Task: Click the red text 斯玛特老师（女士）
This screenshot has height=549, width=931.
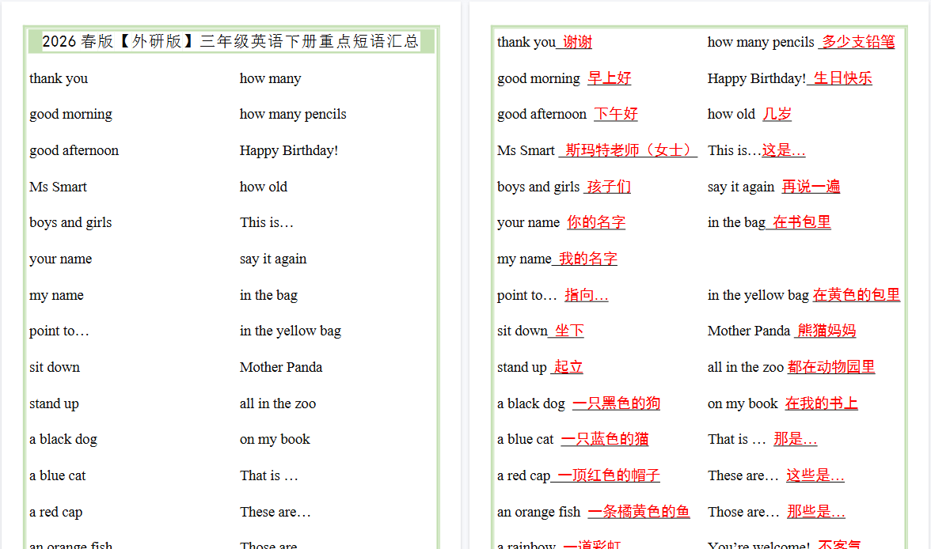Action: coord(629,150)
